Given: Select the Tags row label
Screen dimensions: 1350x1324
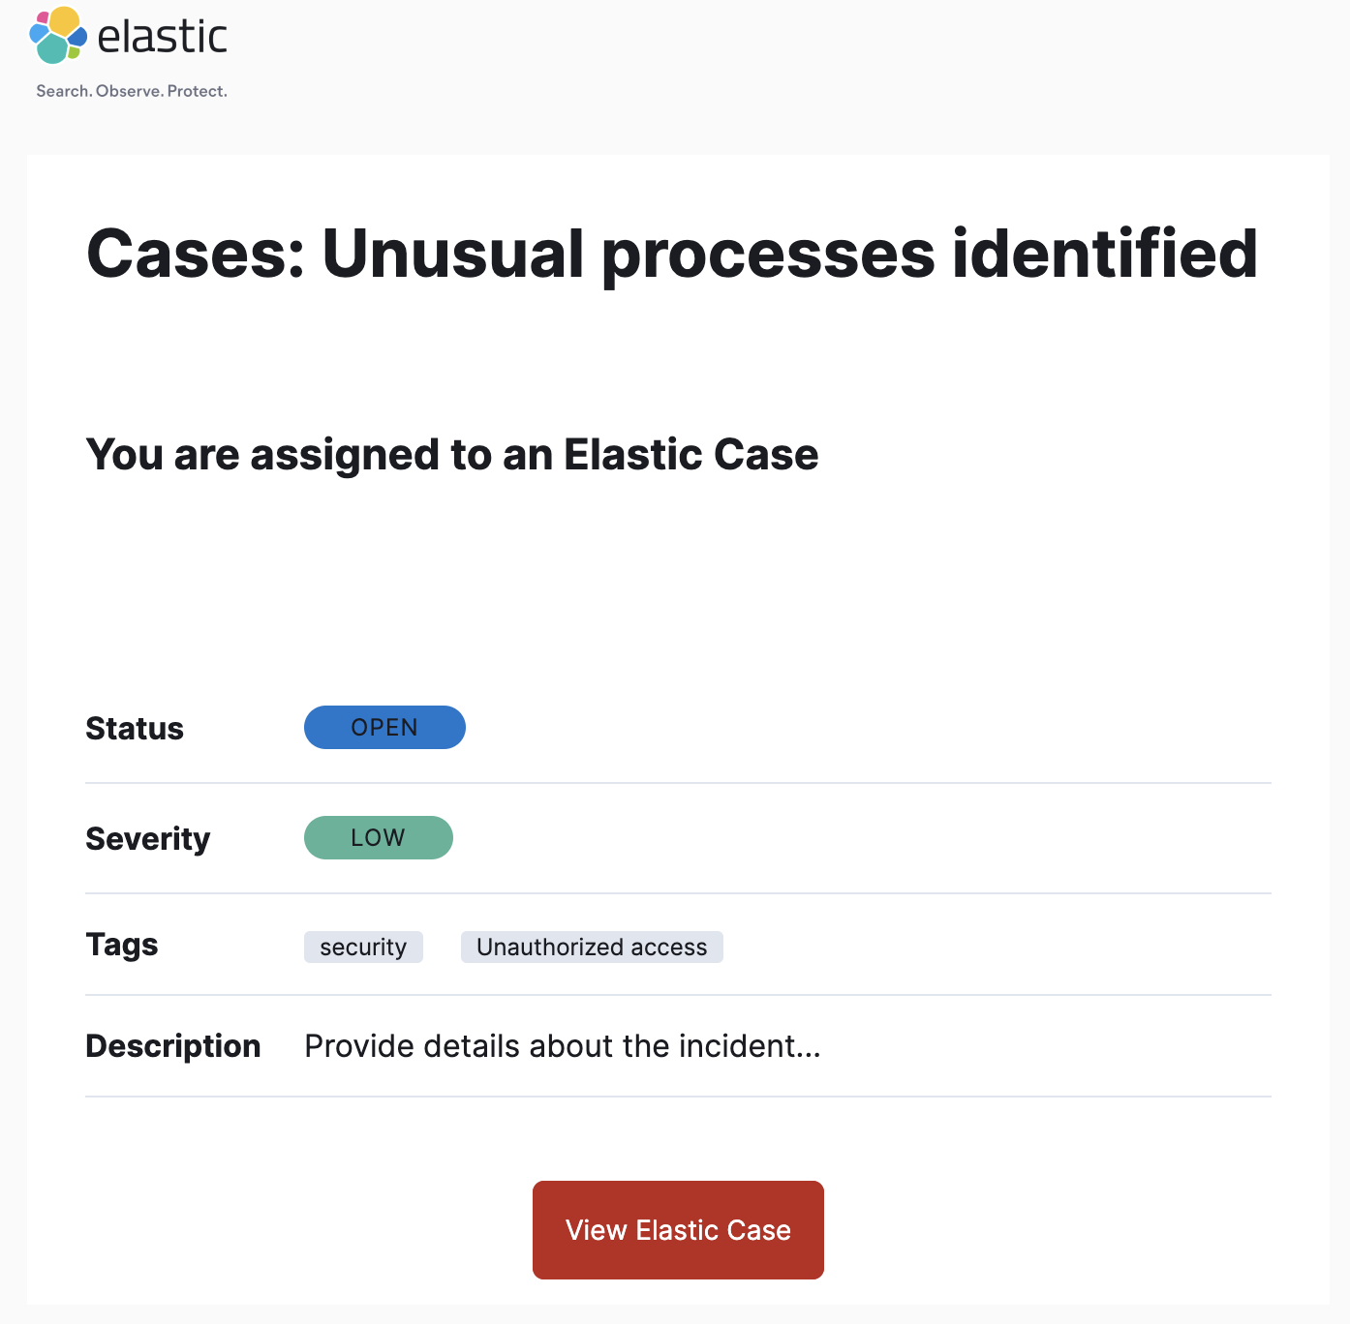Looking at the screenshot, I should (x=121, y=944).
